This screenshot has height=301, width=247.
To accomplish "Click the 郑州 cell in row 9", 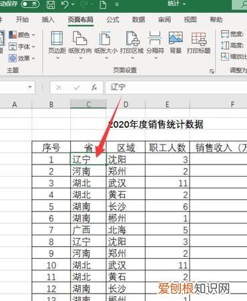I will [x=126, y=254].
